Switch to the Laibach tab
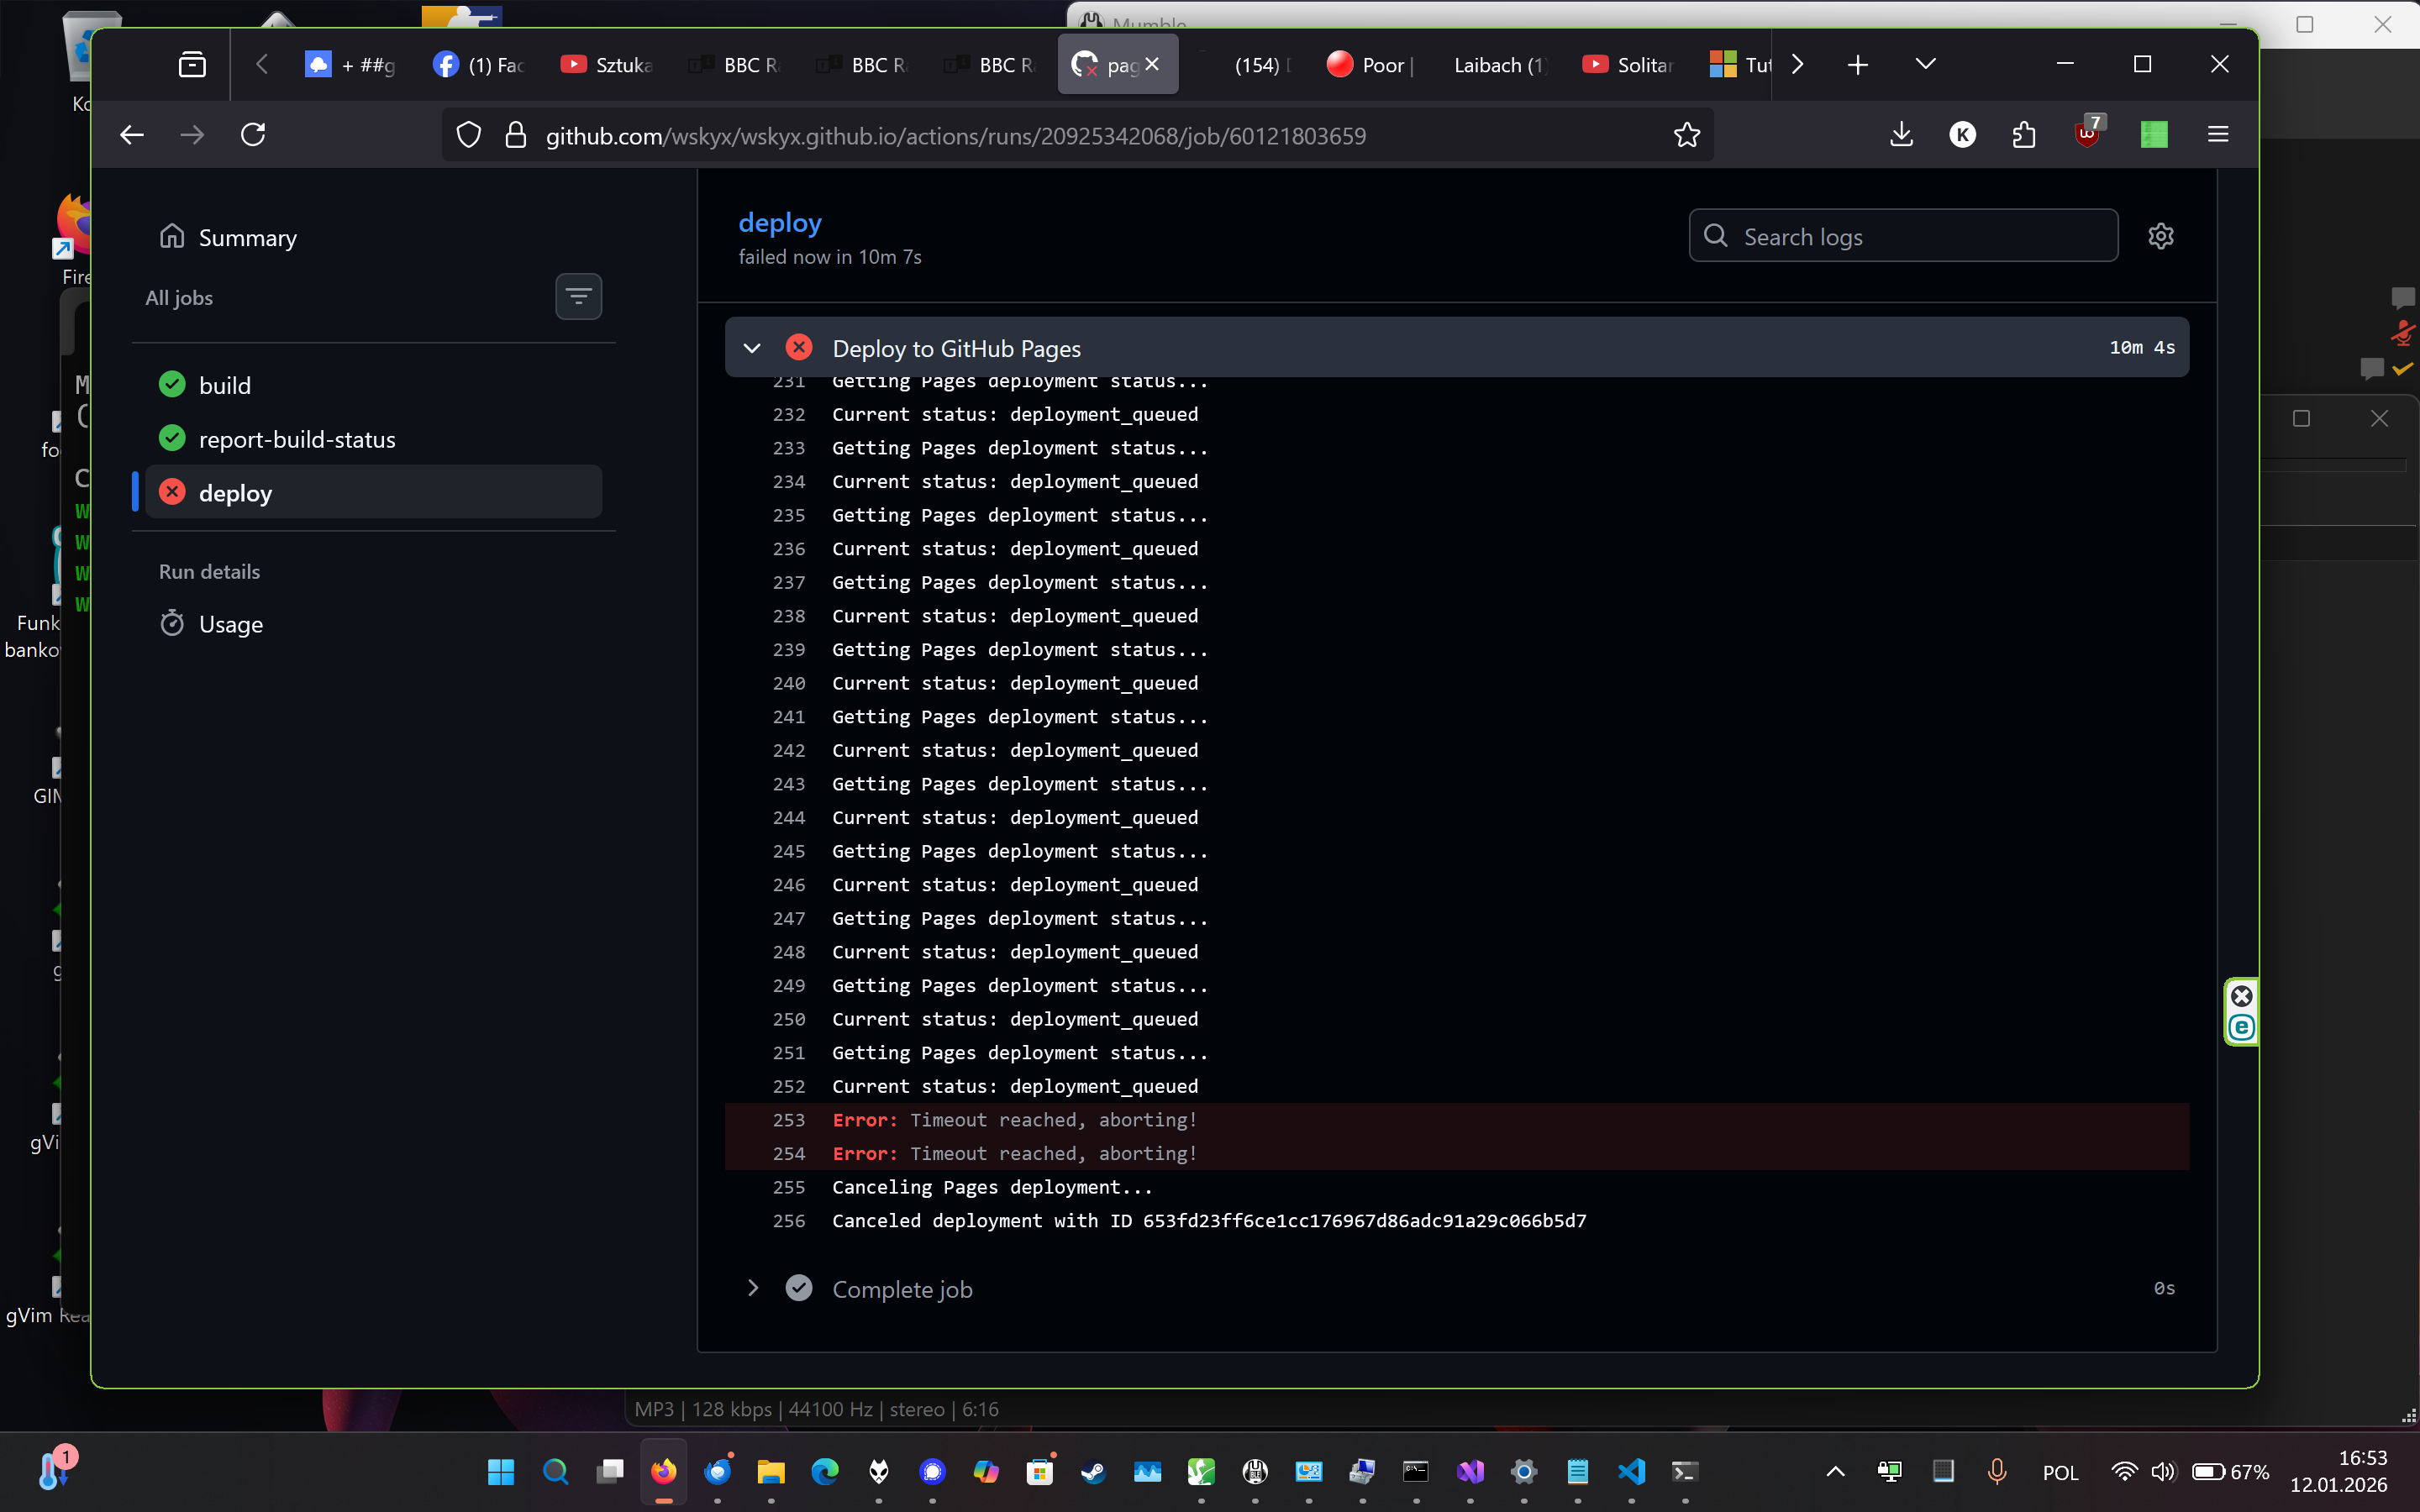 click(1497, 65)
